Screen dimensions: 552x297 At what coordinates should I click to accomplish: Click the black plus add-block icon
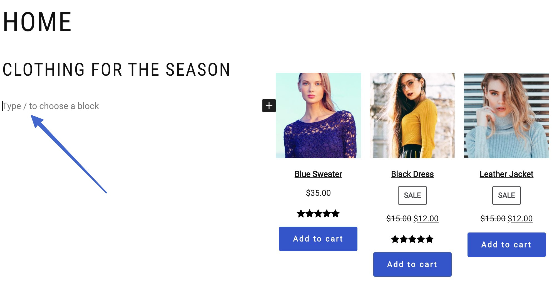click(x=269, y=106)
